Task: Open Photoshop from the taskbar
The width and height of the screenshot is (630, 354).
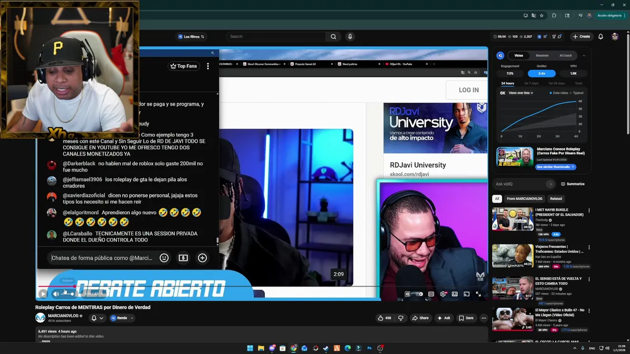Action: (x=369, y=348)
